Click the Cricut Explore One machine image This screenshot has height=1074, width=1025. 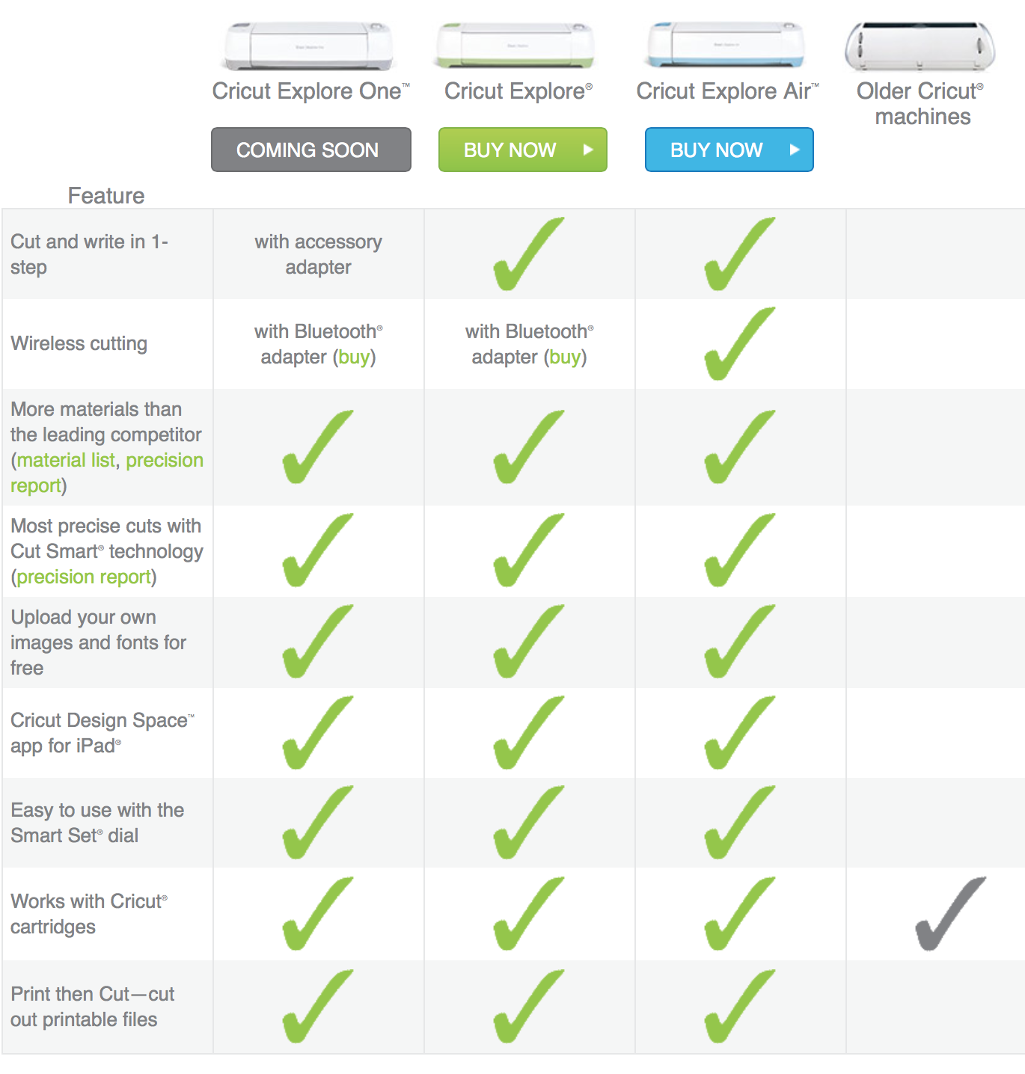tap(309, 46)
